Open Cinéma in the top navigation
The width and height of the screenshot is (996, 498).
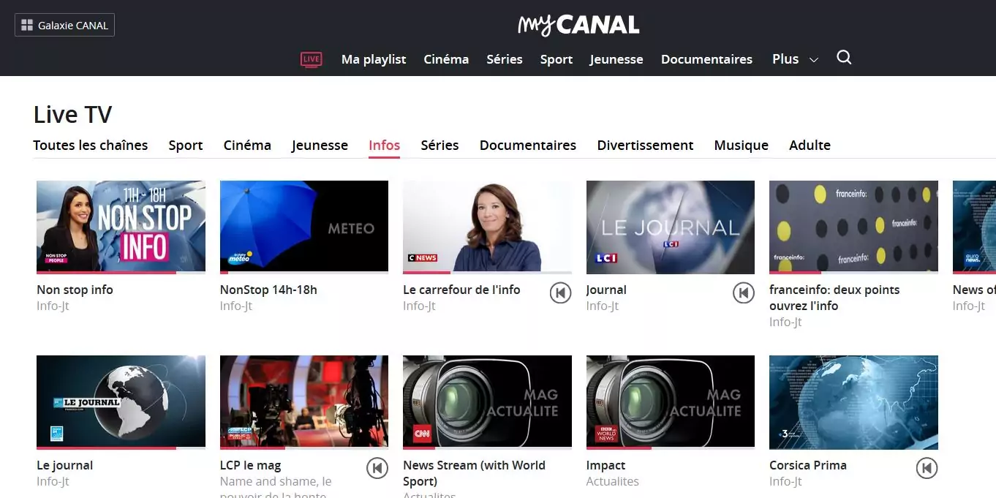pyautogui.click(x=446, y=60)
